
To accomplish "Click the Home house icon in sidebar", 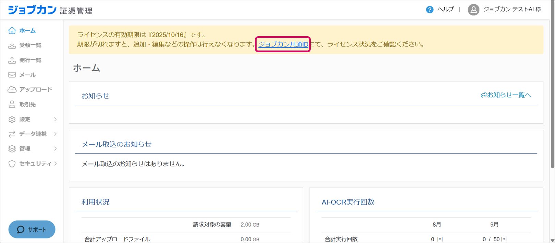I will (x=12, y=30).
